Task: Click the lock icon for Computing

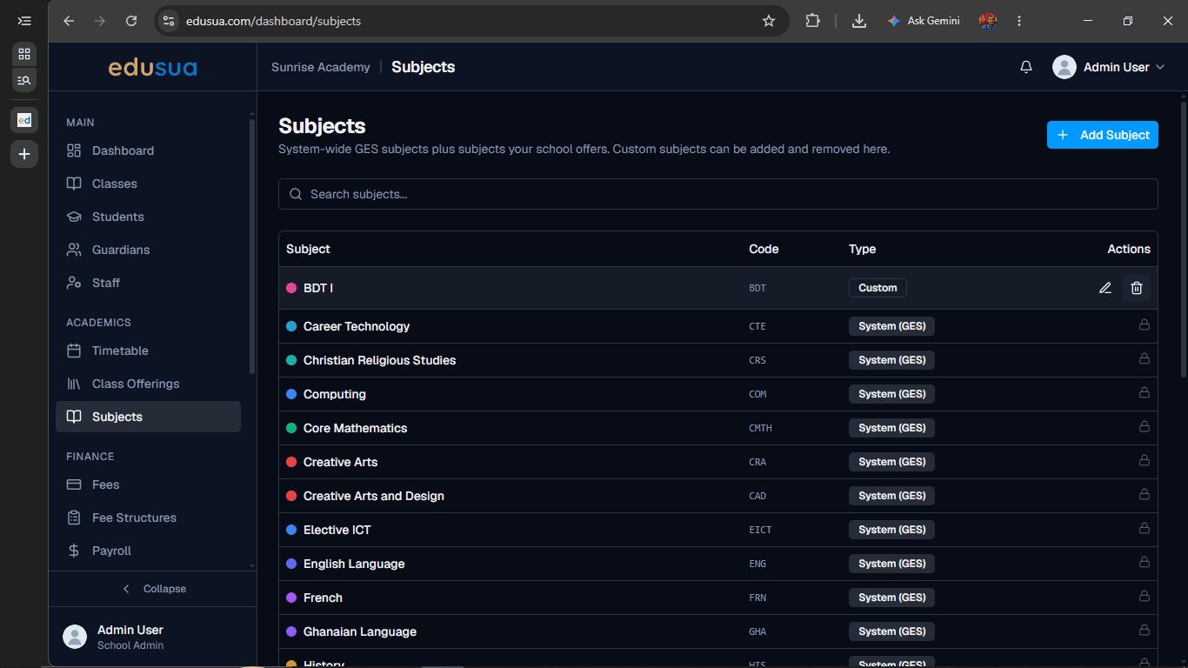Action: click(1145, 392)
